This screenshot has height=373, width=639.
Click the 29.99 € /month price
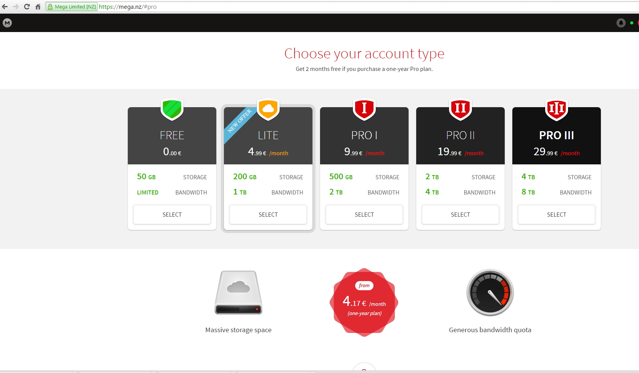point(557,152)
